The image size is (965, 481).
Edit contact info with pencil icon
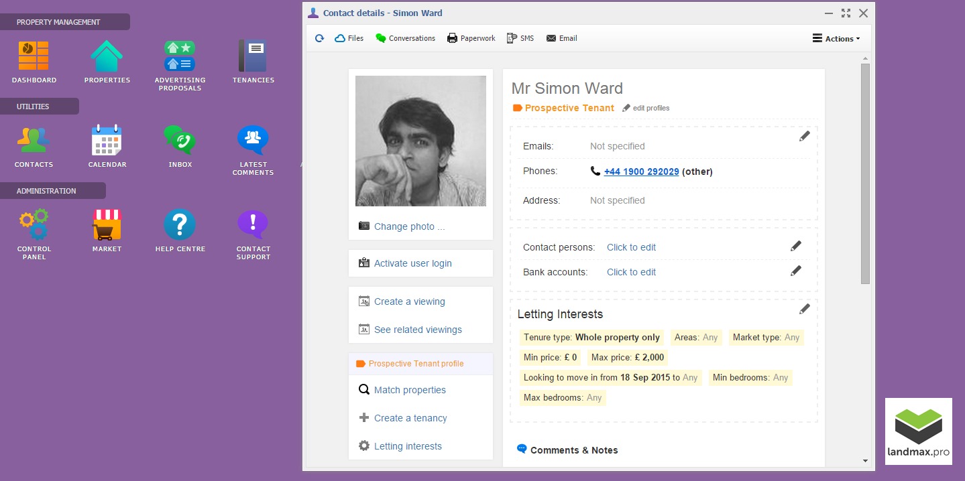[x=805, y=136]
